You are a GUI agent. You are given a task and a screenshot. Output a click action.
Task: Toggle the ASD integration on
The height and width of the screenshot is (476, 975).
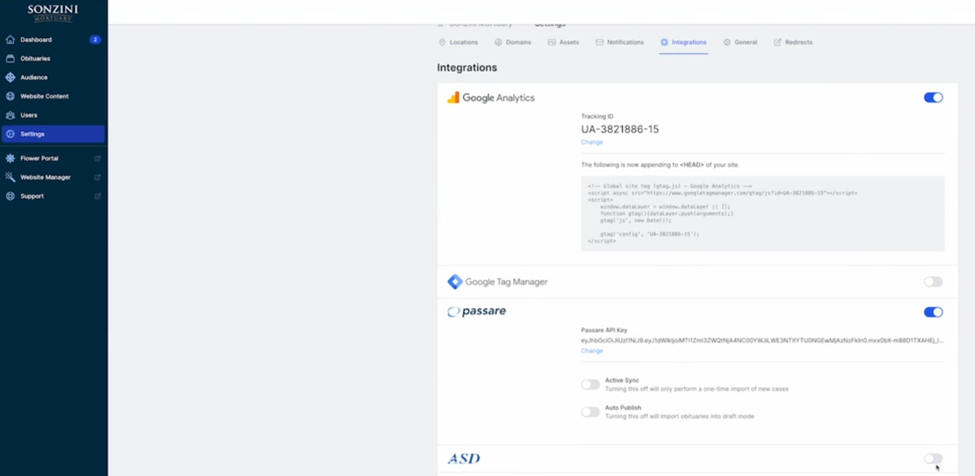pyautogui.click(x=931, y=459)
